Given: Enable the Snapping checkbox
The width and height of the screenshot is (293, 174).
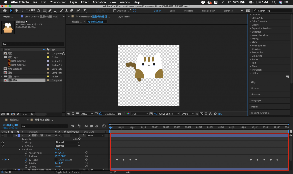Looking at the screenshot, I should point(115,11).
